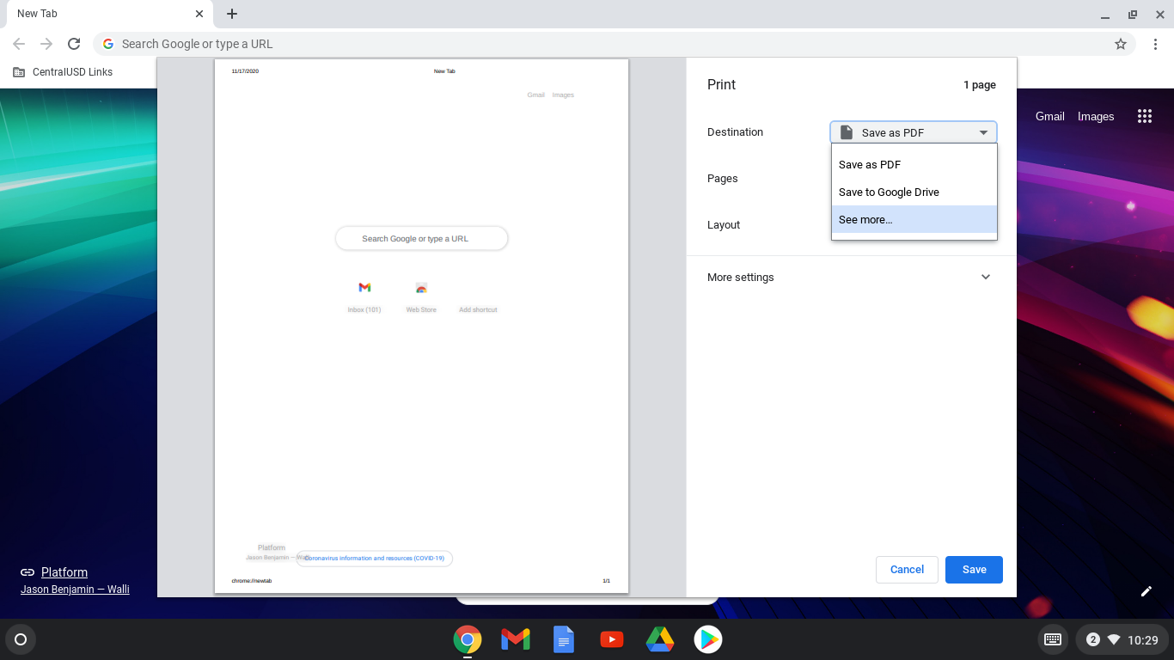Image resolution: width=1174 pixels, height=660 pixels.
Task: Go forward with the arrow button
Action: [46, 44]
